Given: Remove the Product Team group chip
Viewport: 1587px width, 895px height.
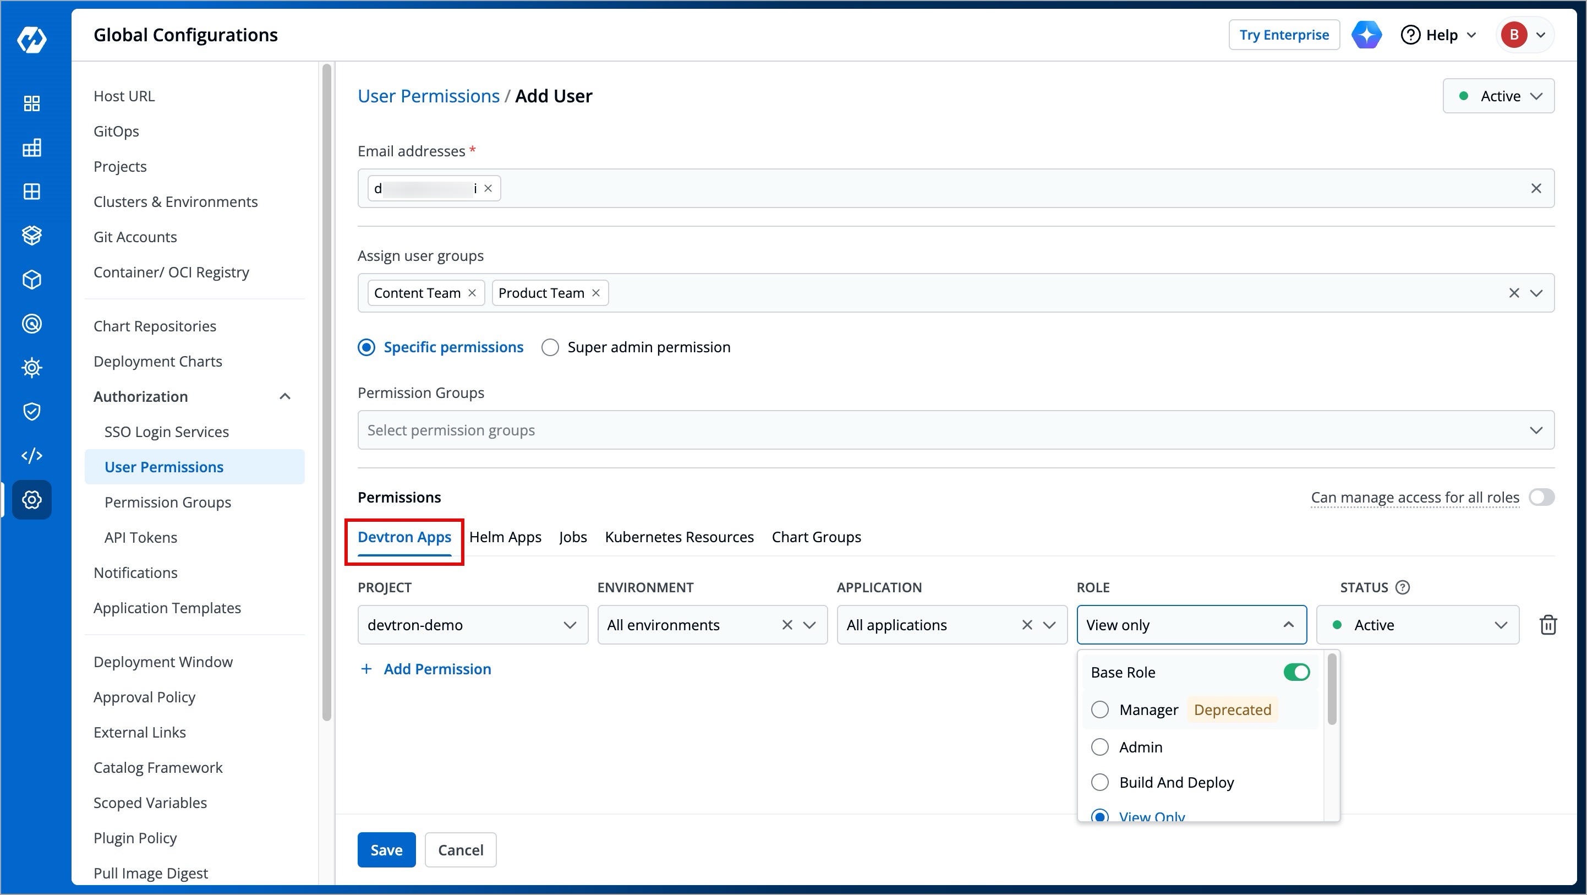Looking at the screenshot, I should click(596, 293).
